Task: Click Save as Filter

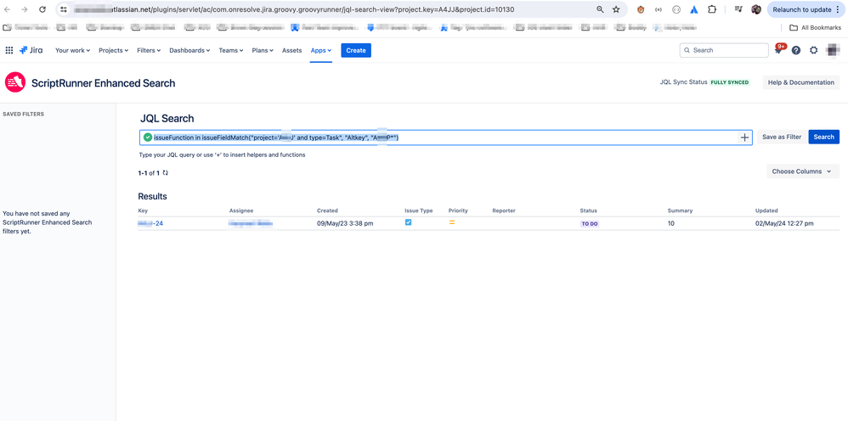Action: click(x=782, y=137)
